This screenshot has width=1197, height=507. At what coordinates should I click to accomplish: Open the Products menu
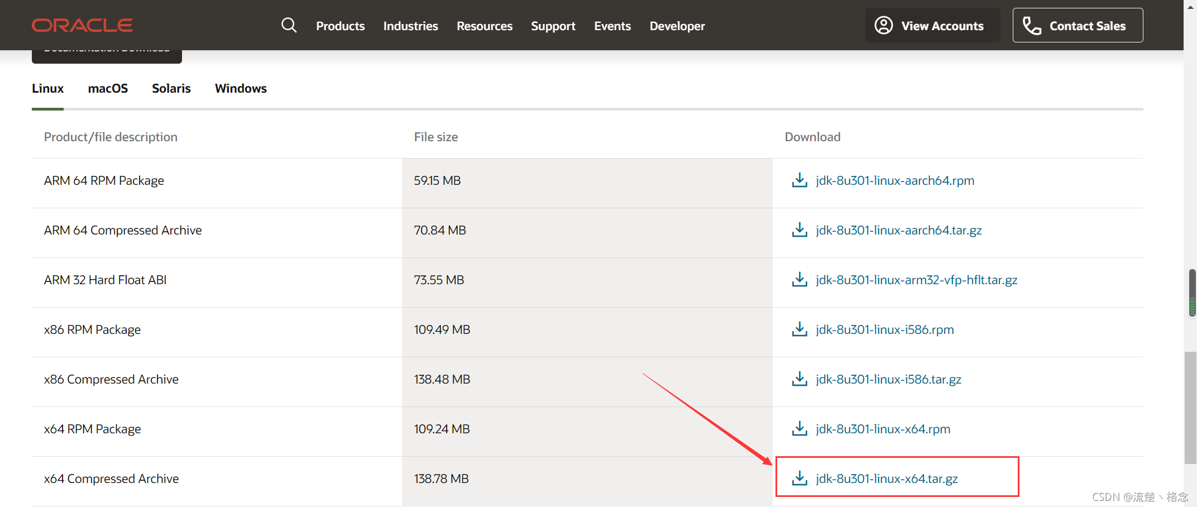tap(340, 26)
